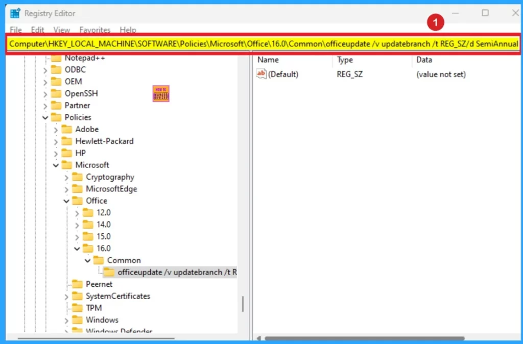The image size is (523, 344).
Task: Select the OpenSSH folder icon
Action: coord(56,93)
